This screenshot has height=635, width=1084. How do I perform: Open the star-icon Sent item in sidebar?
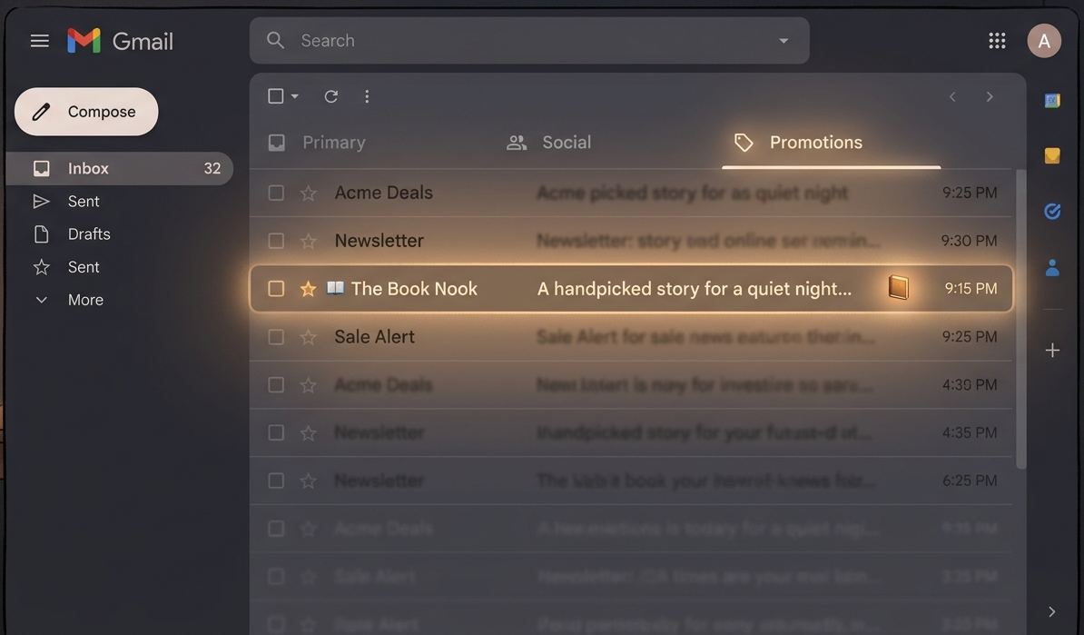click(x=66, y=267)
